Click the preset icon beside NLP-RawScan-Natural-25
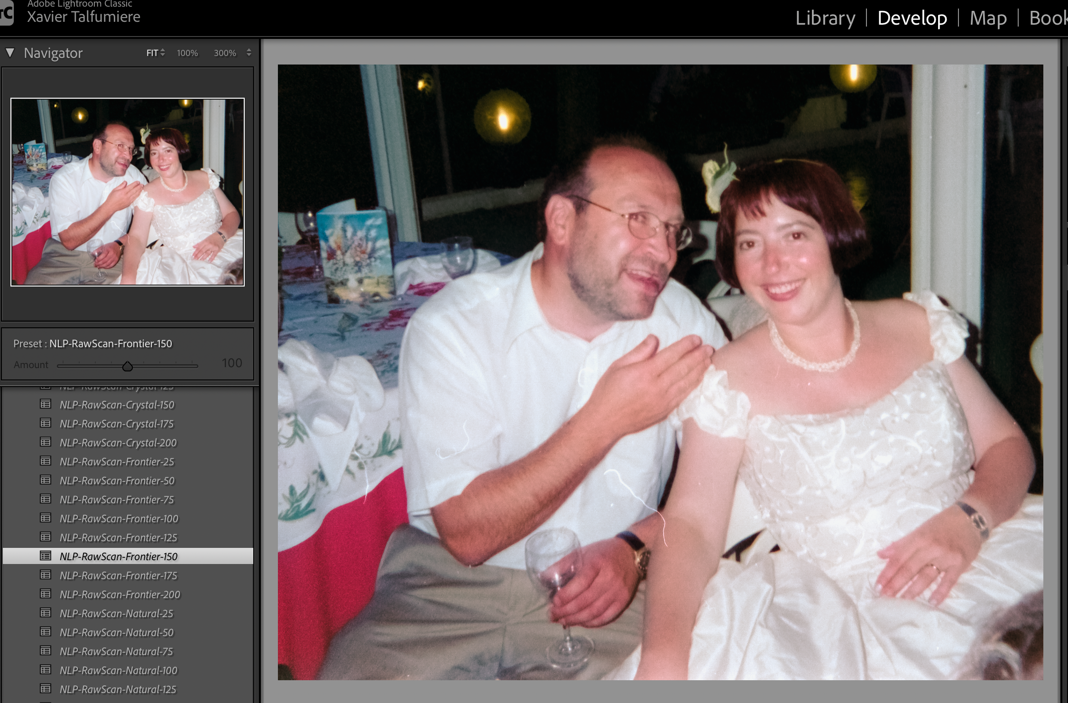This screenshot has height=703, width=1068. coord(46,613)
